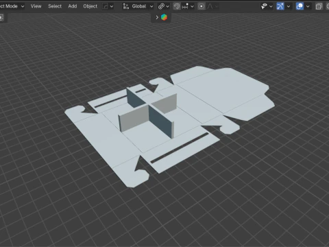Toggle proportional editing

click(x=202, y=6)
